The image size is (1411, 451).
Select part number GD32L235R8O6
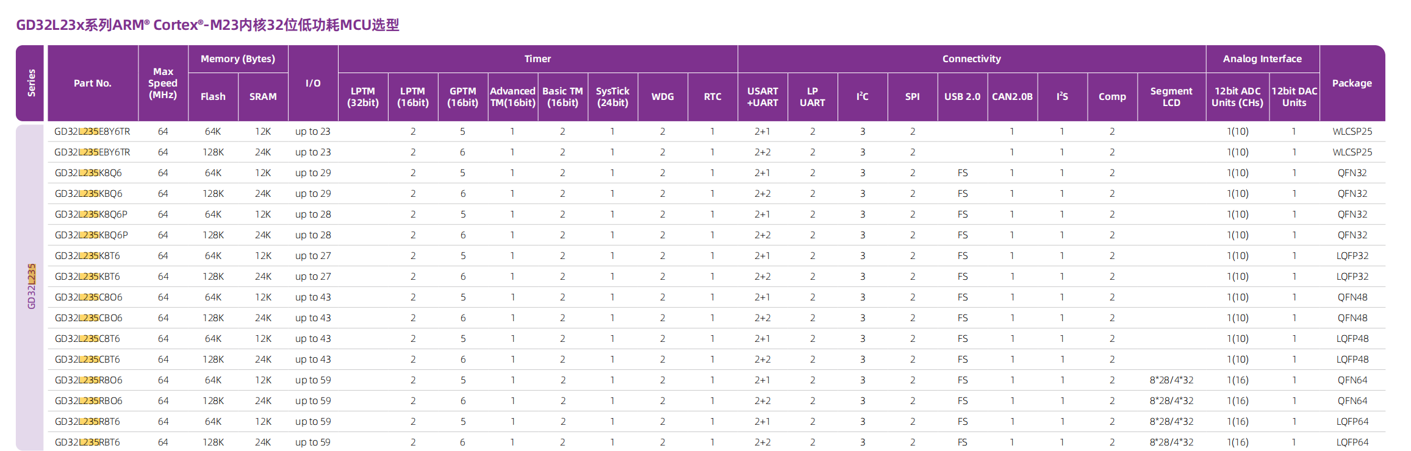(x=88, y=380)
